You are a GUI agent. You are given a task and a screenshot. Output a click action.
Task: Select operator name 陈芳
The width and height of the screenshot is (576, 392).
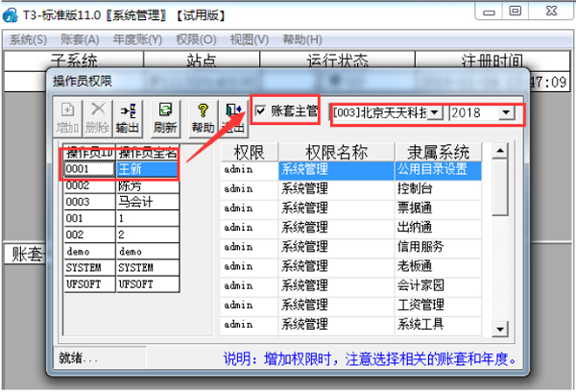pos(147,185)
